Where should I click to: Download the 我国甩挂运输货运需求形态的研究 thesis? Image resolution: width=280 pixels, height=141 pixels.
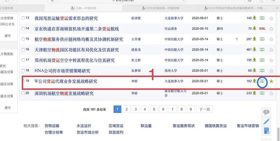point(254,18)
